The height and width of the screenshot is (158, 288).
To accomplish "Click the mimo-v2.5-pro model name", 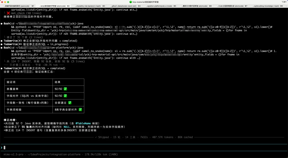I will click(13, 155).
